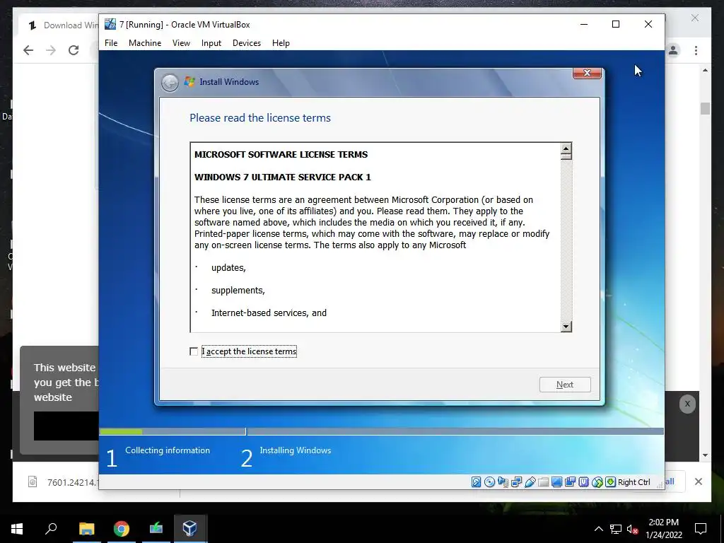724x543 pixels.
Task: Close Chrome's download bar
Action: point(698,481)
